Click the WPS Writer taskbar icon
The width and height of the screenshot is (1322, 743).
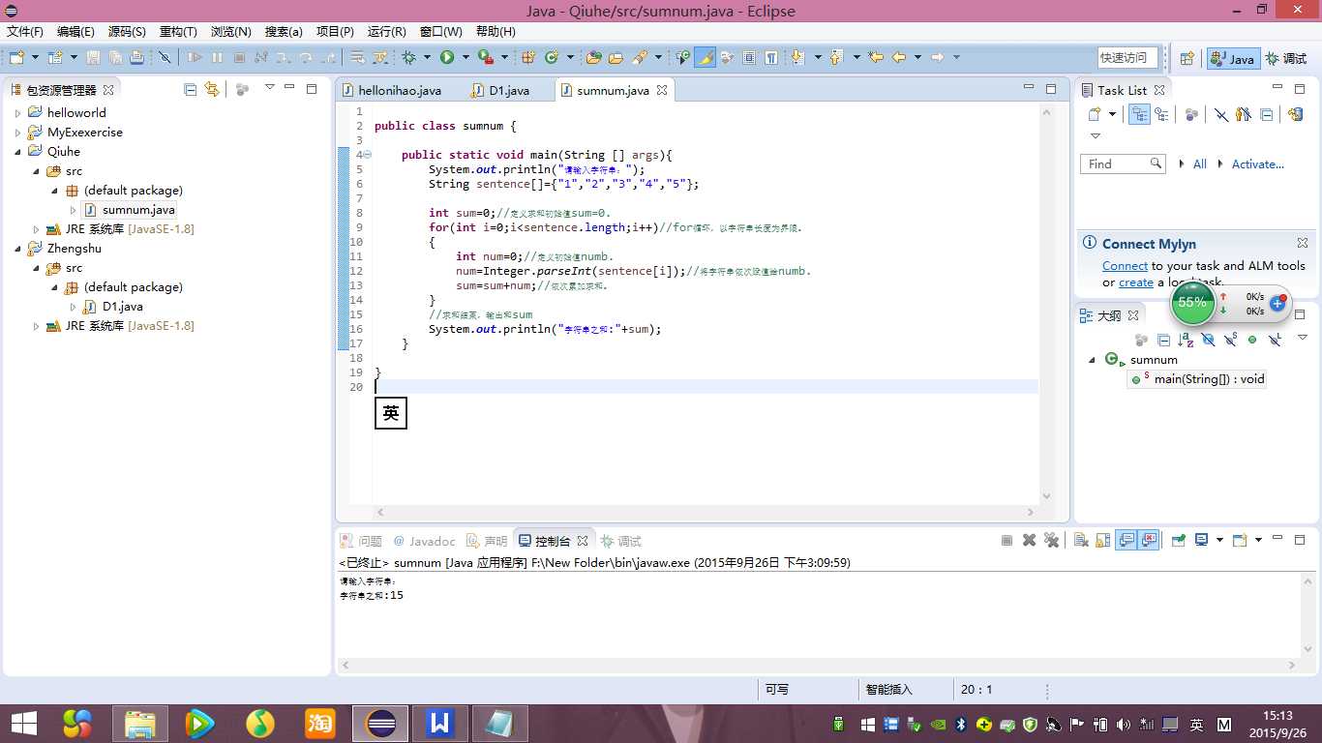[x=440, y=723]
